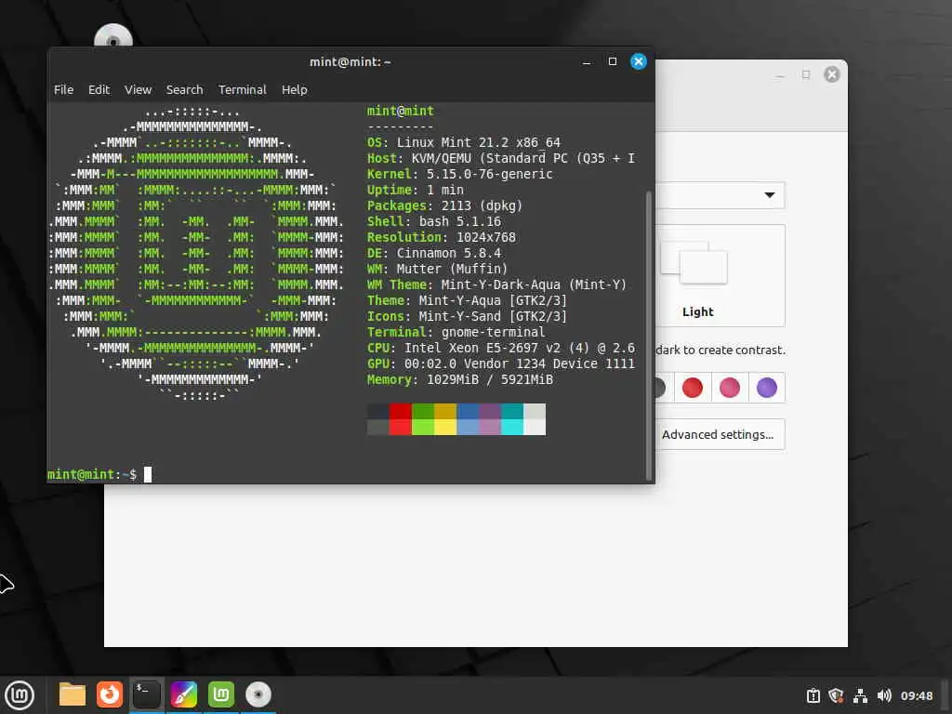Click the Memory: 1029MiB / 5921MiB line
Screen dimensions: 952x714
pos(459,379)
